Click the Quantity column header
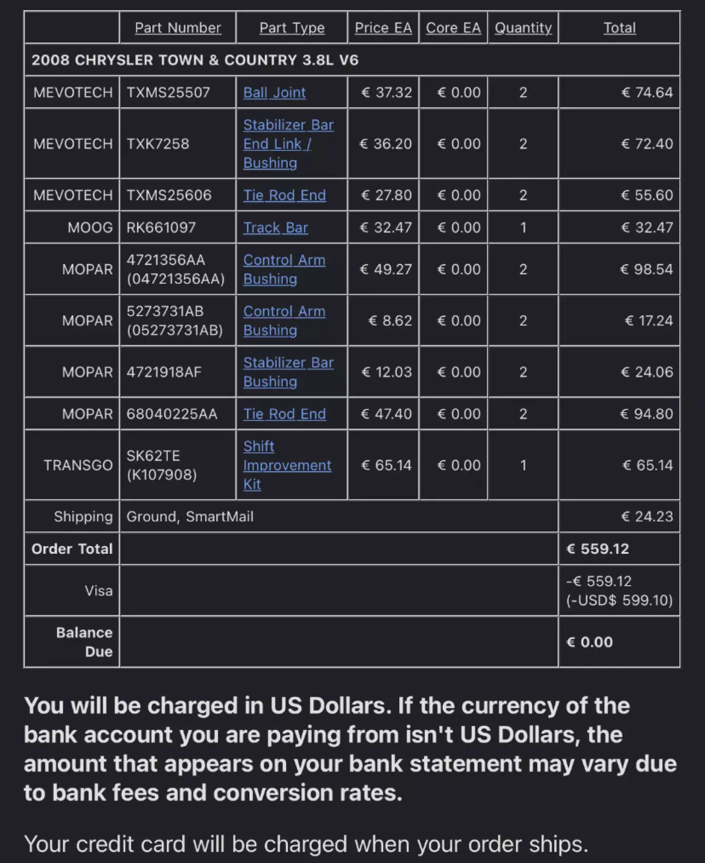Image resolution: width=705 pixels, height=863 pixels. (x=523, y=28)
